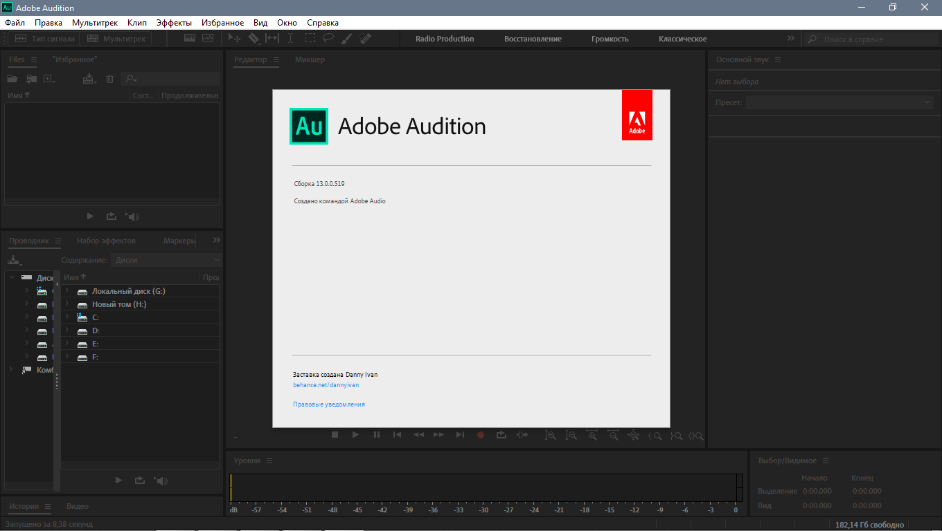Screen dimensions: 942x531
Task: Choose the Spot Healing Brush tool
Action: [366, 39]
